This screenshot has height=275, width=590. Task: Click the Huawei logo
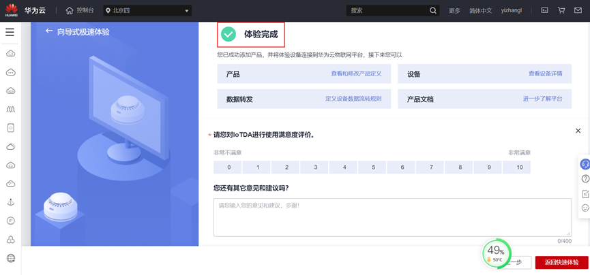(x=12, y=10)
